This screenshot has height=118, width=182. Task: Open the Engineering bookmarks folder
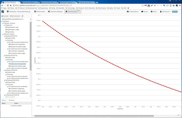point(43,8)
